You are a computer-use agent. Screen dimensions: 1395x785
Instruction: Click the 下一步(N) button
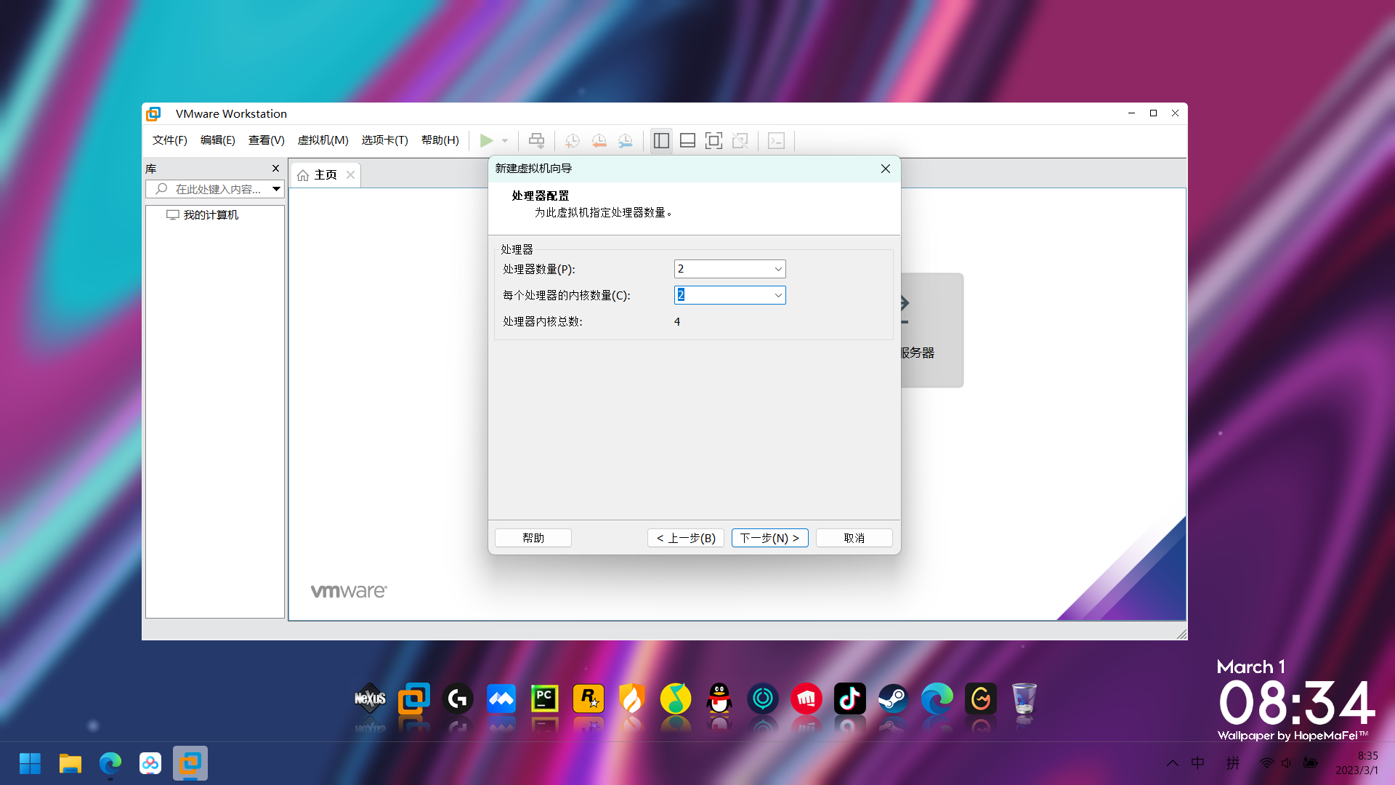tap(769, 538)
